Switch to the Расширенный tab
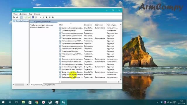Screen dimensions: 187x105 pos(36,85)
